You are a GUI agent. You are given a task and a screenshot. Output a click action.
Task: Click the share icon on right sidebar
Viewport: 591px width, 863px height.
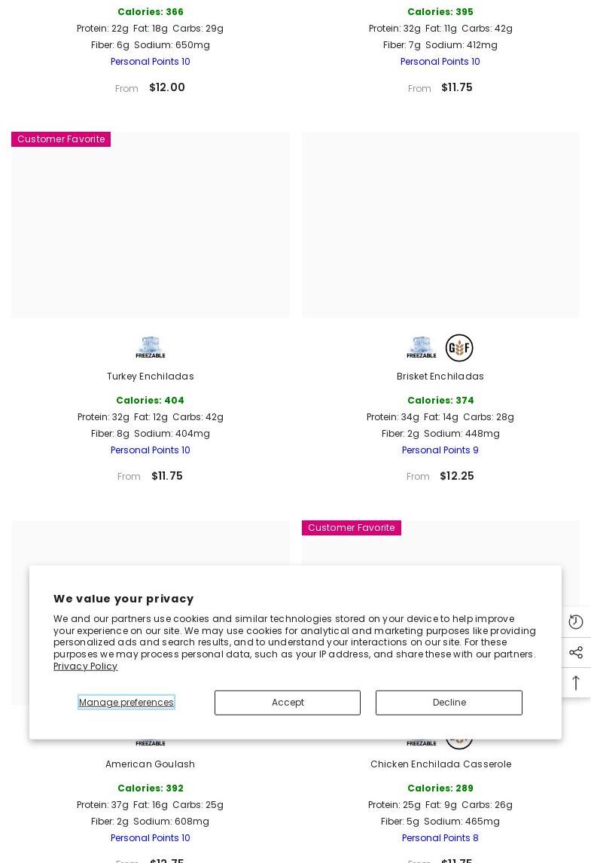tap(576, 652)
